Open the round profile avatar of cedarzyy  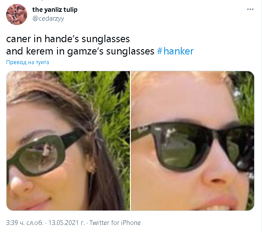[x=17, y=14]
